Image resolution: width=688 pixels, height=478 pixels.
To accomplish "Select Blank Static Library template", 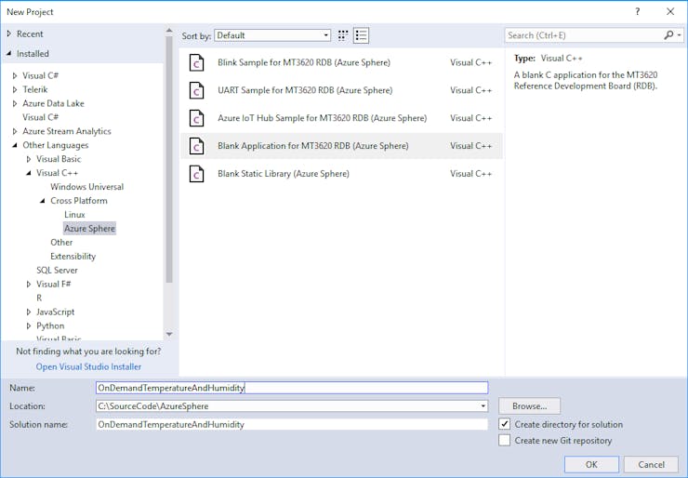I will click(341, 174).
